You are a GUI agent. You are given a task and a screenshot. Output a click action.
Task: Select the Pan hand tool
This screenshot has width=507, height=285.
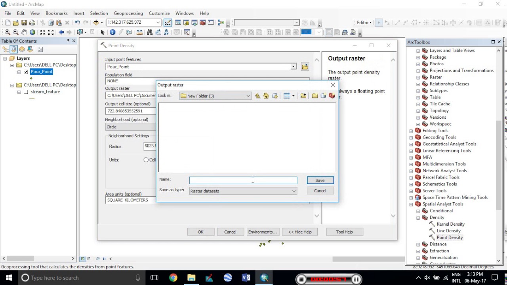click(x=24, y=32)
